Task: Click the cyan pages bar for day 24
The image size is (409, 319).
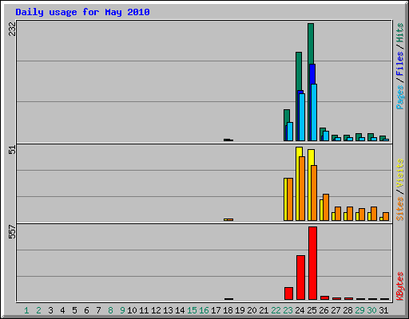Action: point(302,117)
